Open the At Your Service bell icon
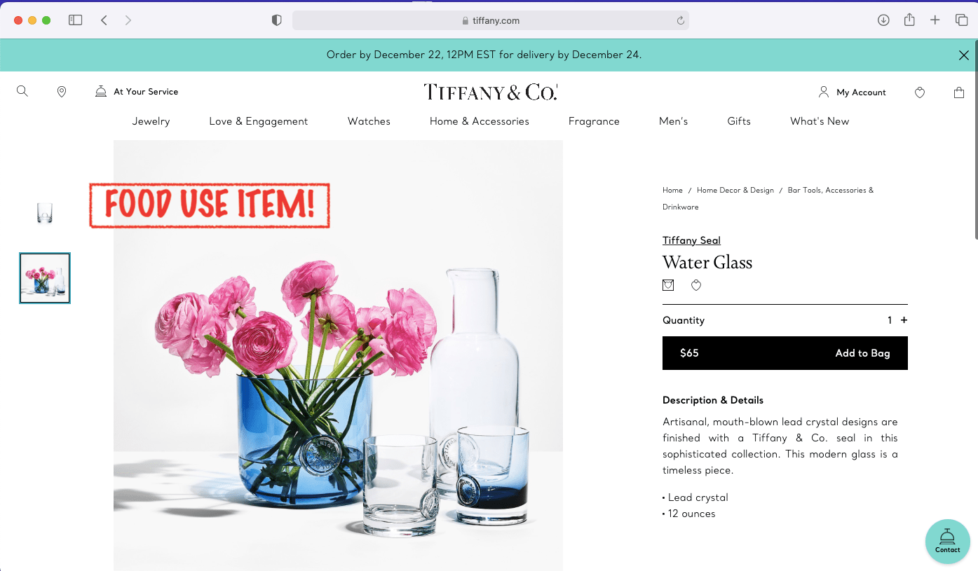This screenshot has height=571, width=978. 101,92
